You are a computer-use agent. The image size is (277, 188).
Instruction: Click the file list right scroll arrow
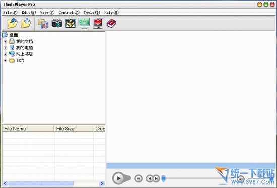(x=102, y=183)
